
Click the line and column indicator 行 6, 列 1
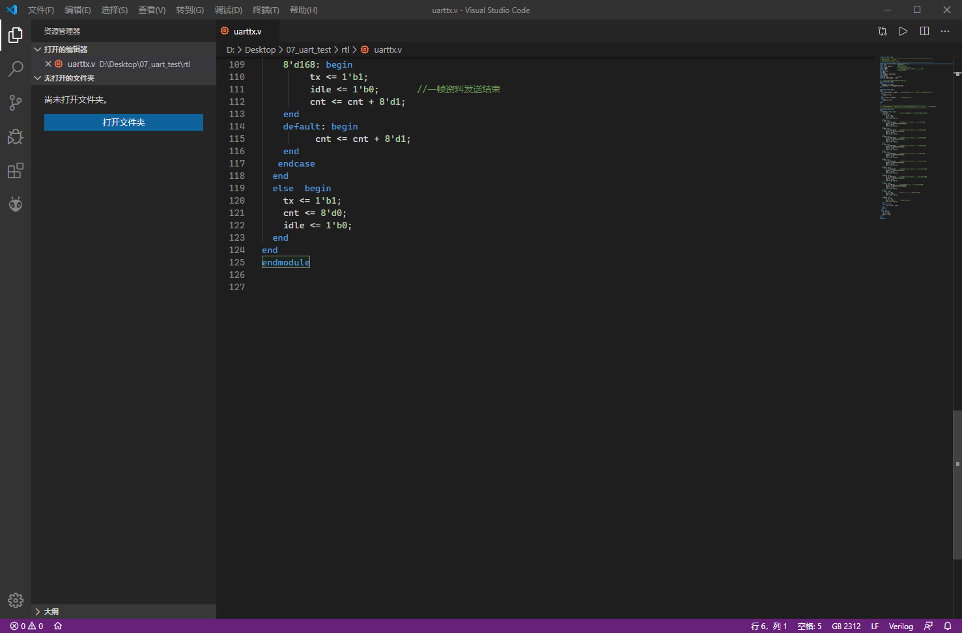(x=769, y=626)
